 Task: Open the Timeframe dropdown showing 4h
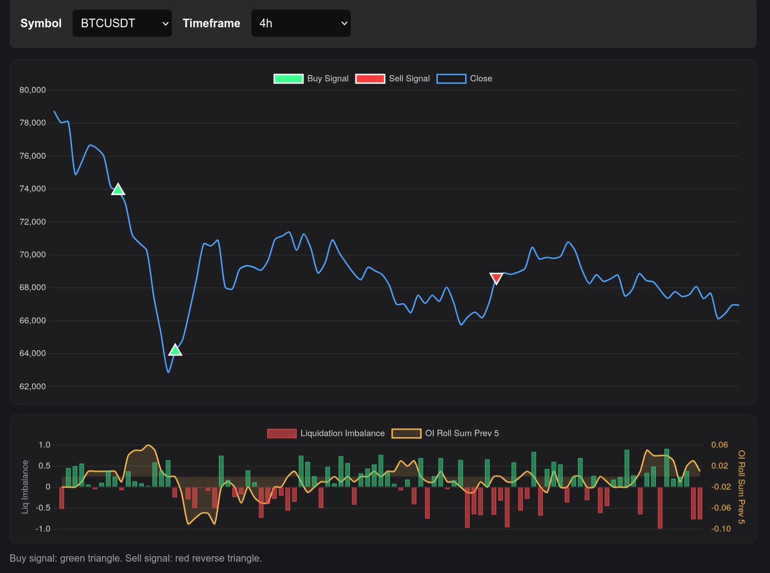(300, 23)
